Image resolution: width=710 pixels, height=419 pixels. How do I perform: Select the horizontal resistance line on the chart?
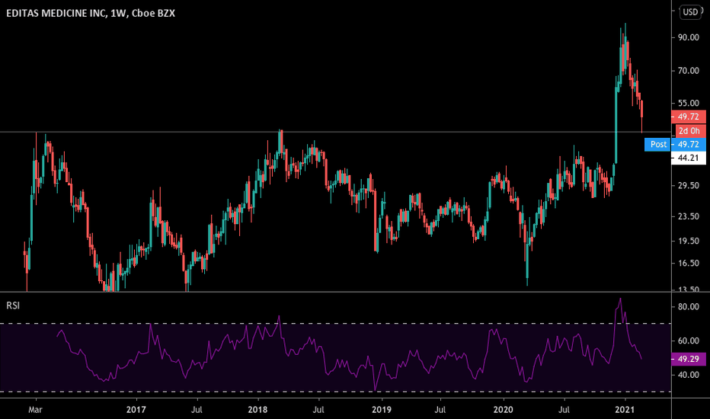tap(335, 133)
